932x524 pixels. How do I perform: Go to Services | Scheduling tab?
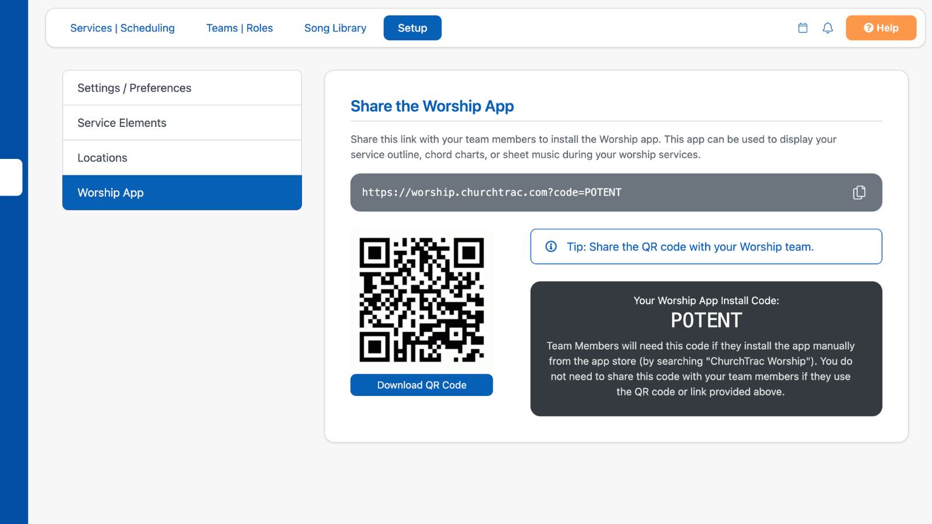point(122,28)
